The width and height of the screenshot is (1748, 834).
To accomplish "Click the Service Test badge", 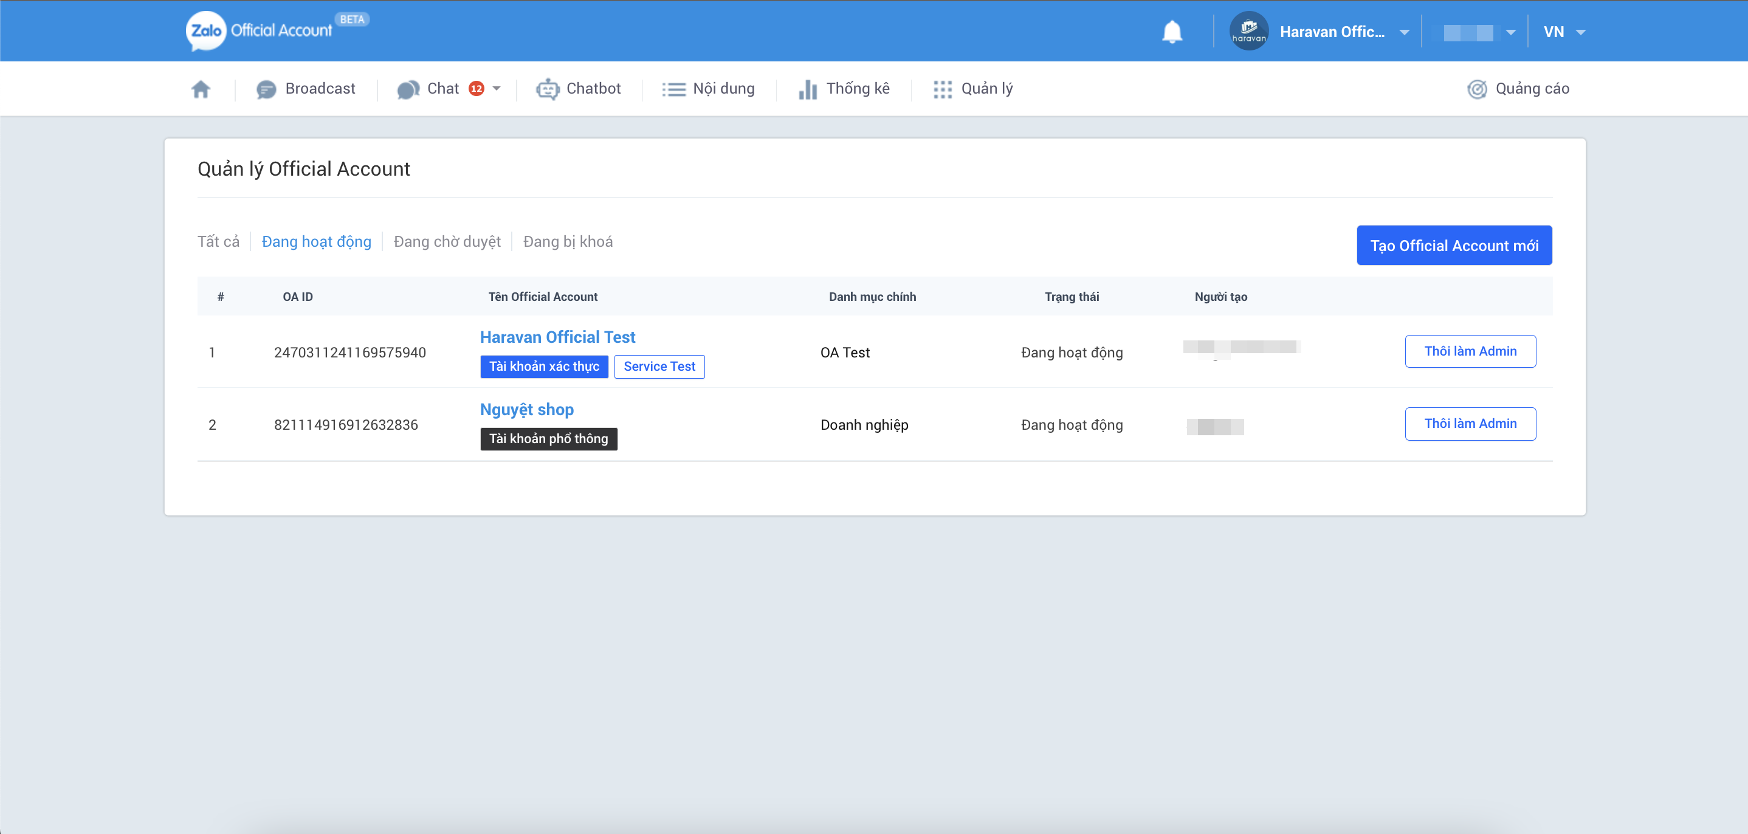I will pyautogui.click(x=659, y=367).
